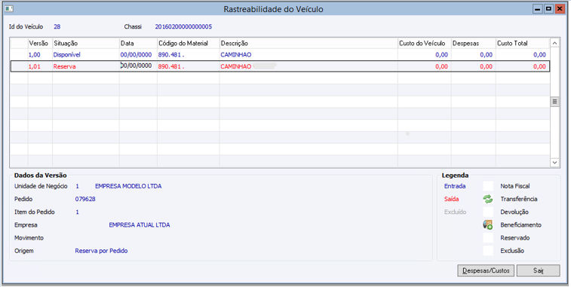Viewport: 571px width, 287px height.
Task: Click the Exclusão legend label
Action: coord(512,251)
